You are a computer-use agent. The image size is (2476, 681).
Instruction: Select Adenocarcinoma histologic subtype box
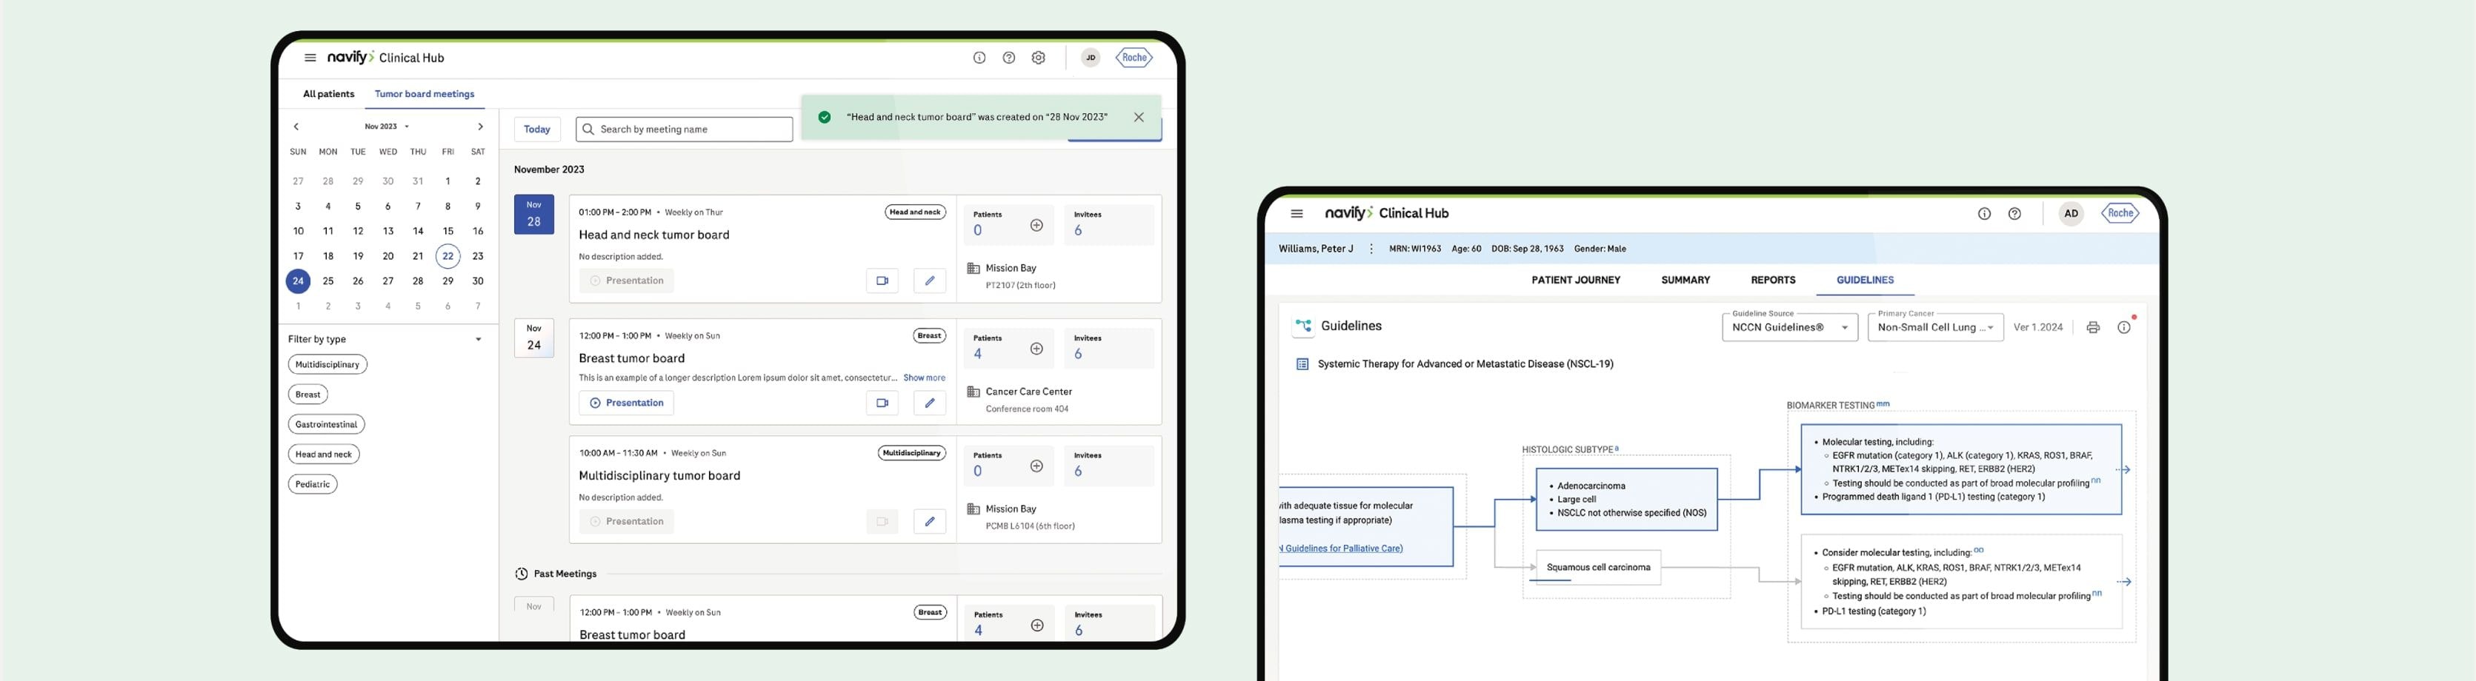pos(1626,500)
